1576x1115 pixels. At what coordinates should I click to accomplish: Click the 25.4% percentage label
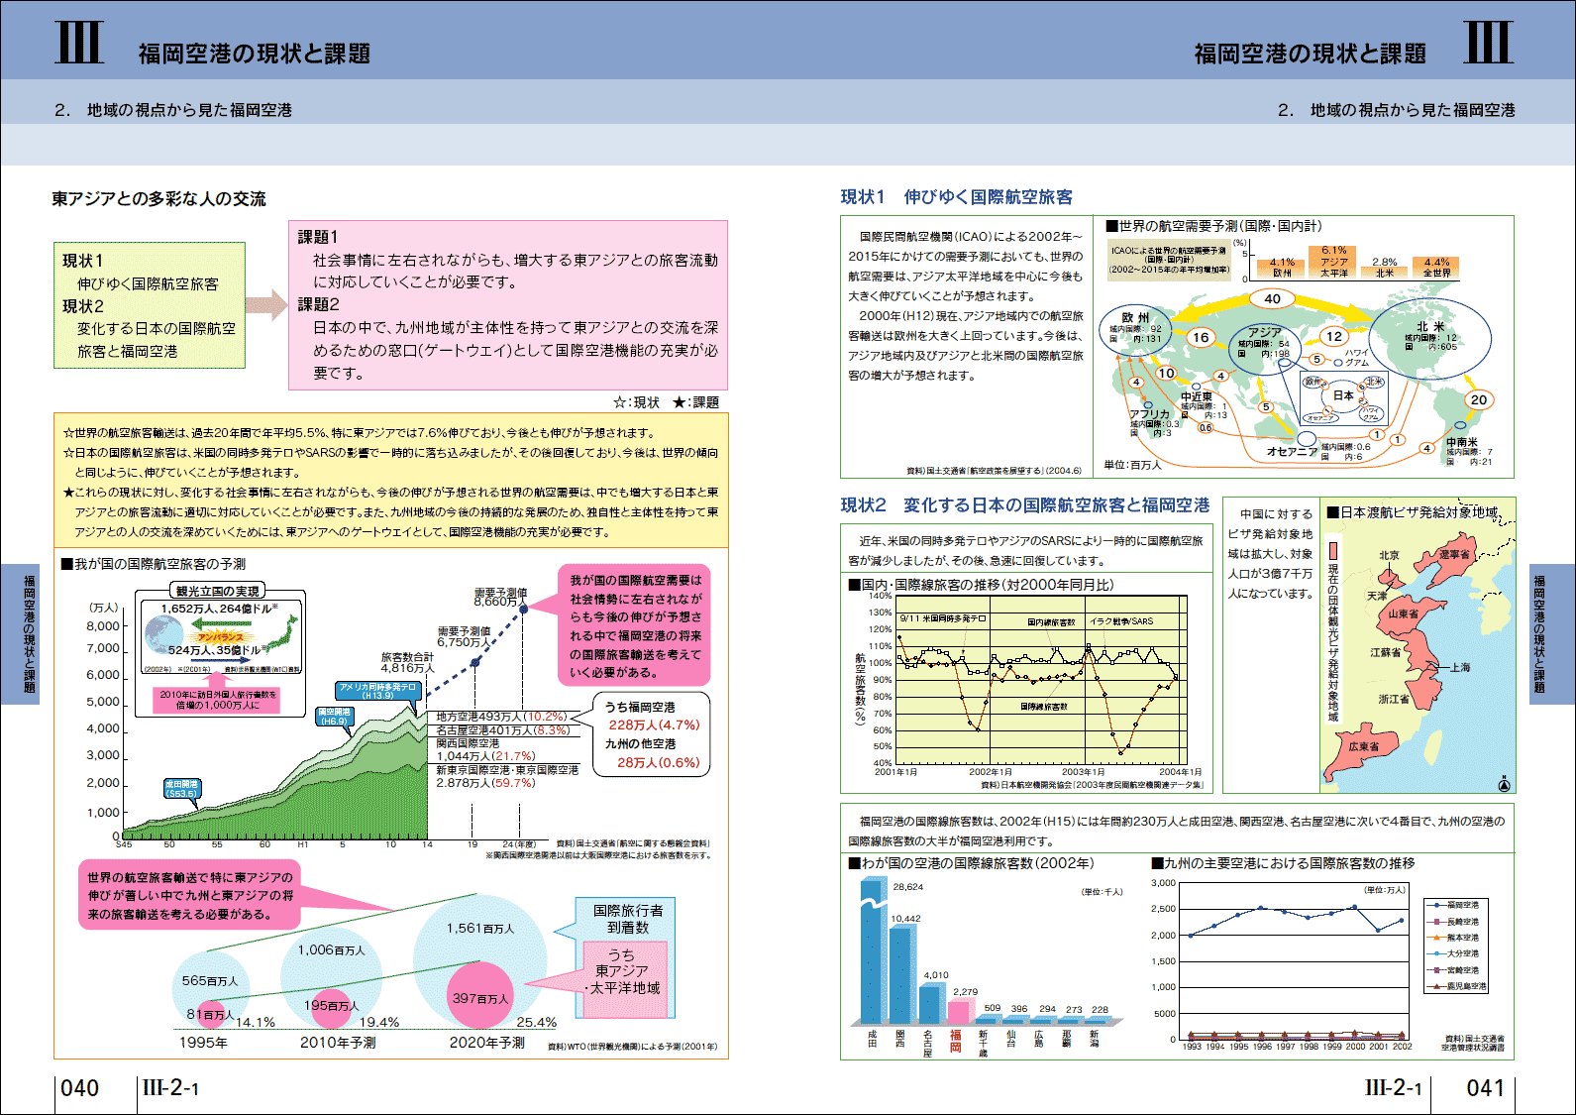536,1023
